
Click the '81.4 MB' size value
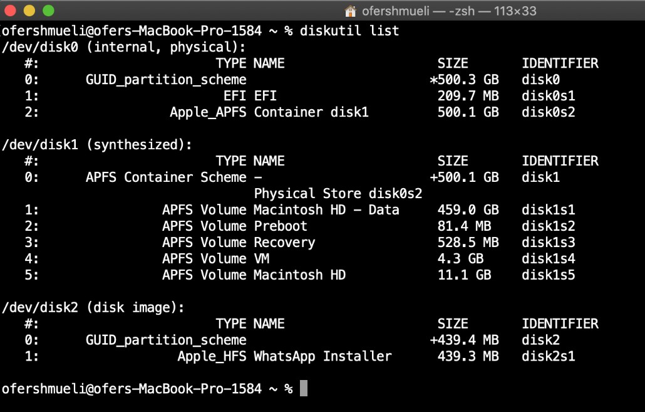click(x=465, y=226)
